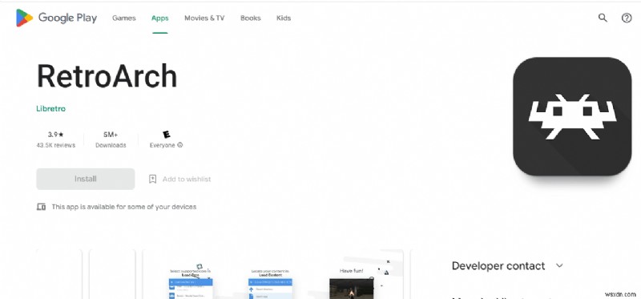
Task: Click the wishlist bookmark icon
Action: pos(152,179)
